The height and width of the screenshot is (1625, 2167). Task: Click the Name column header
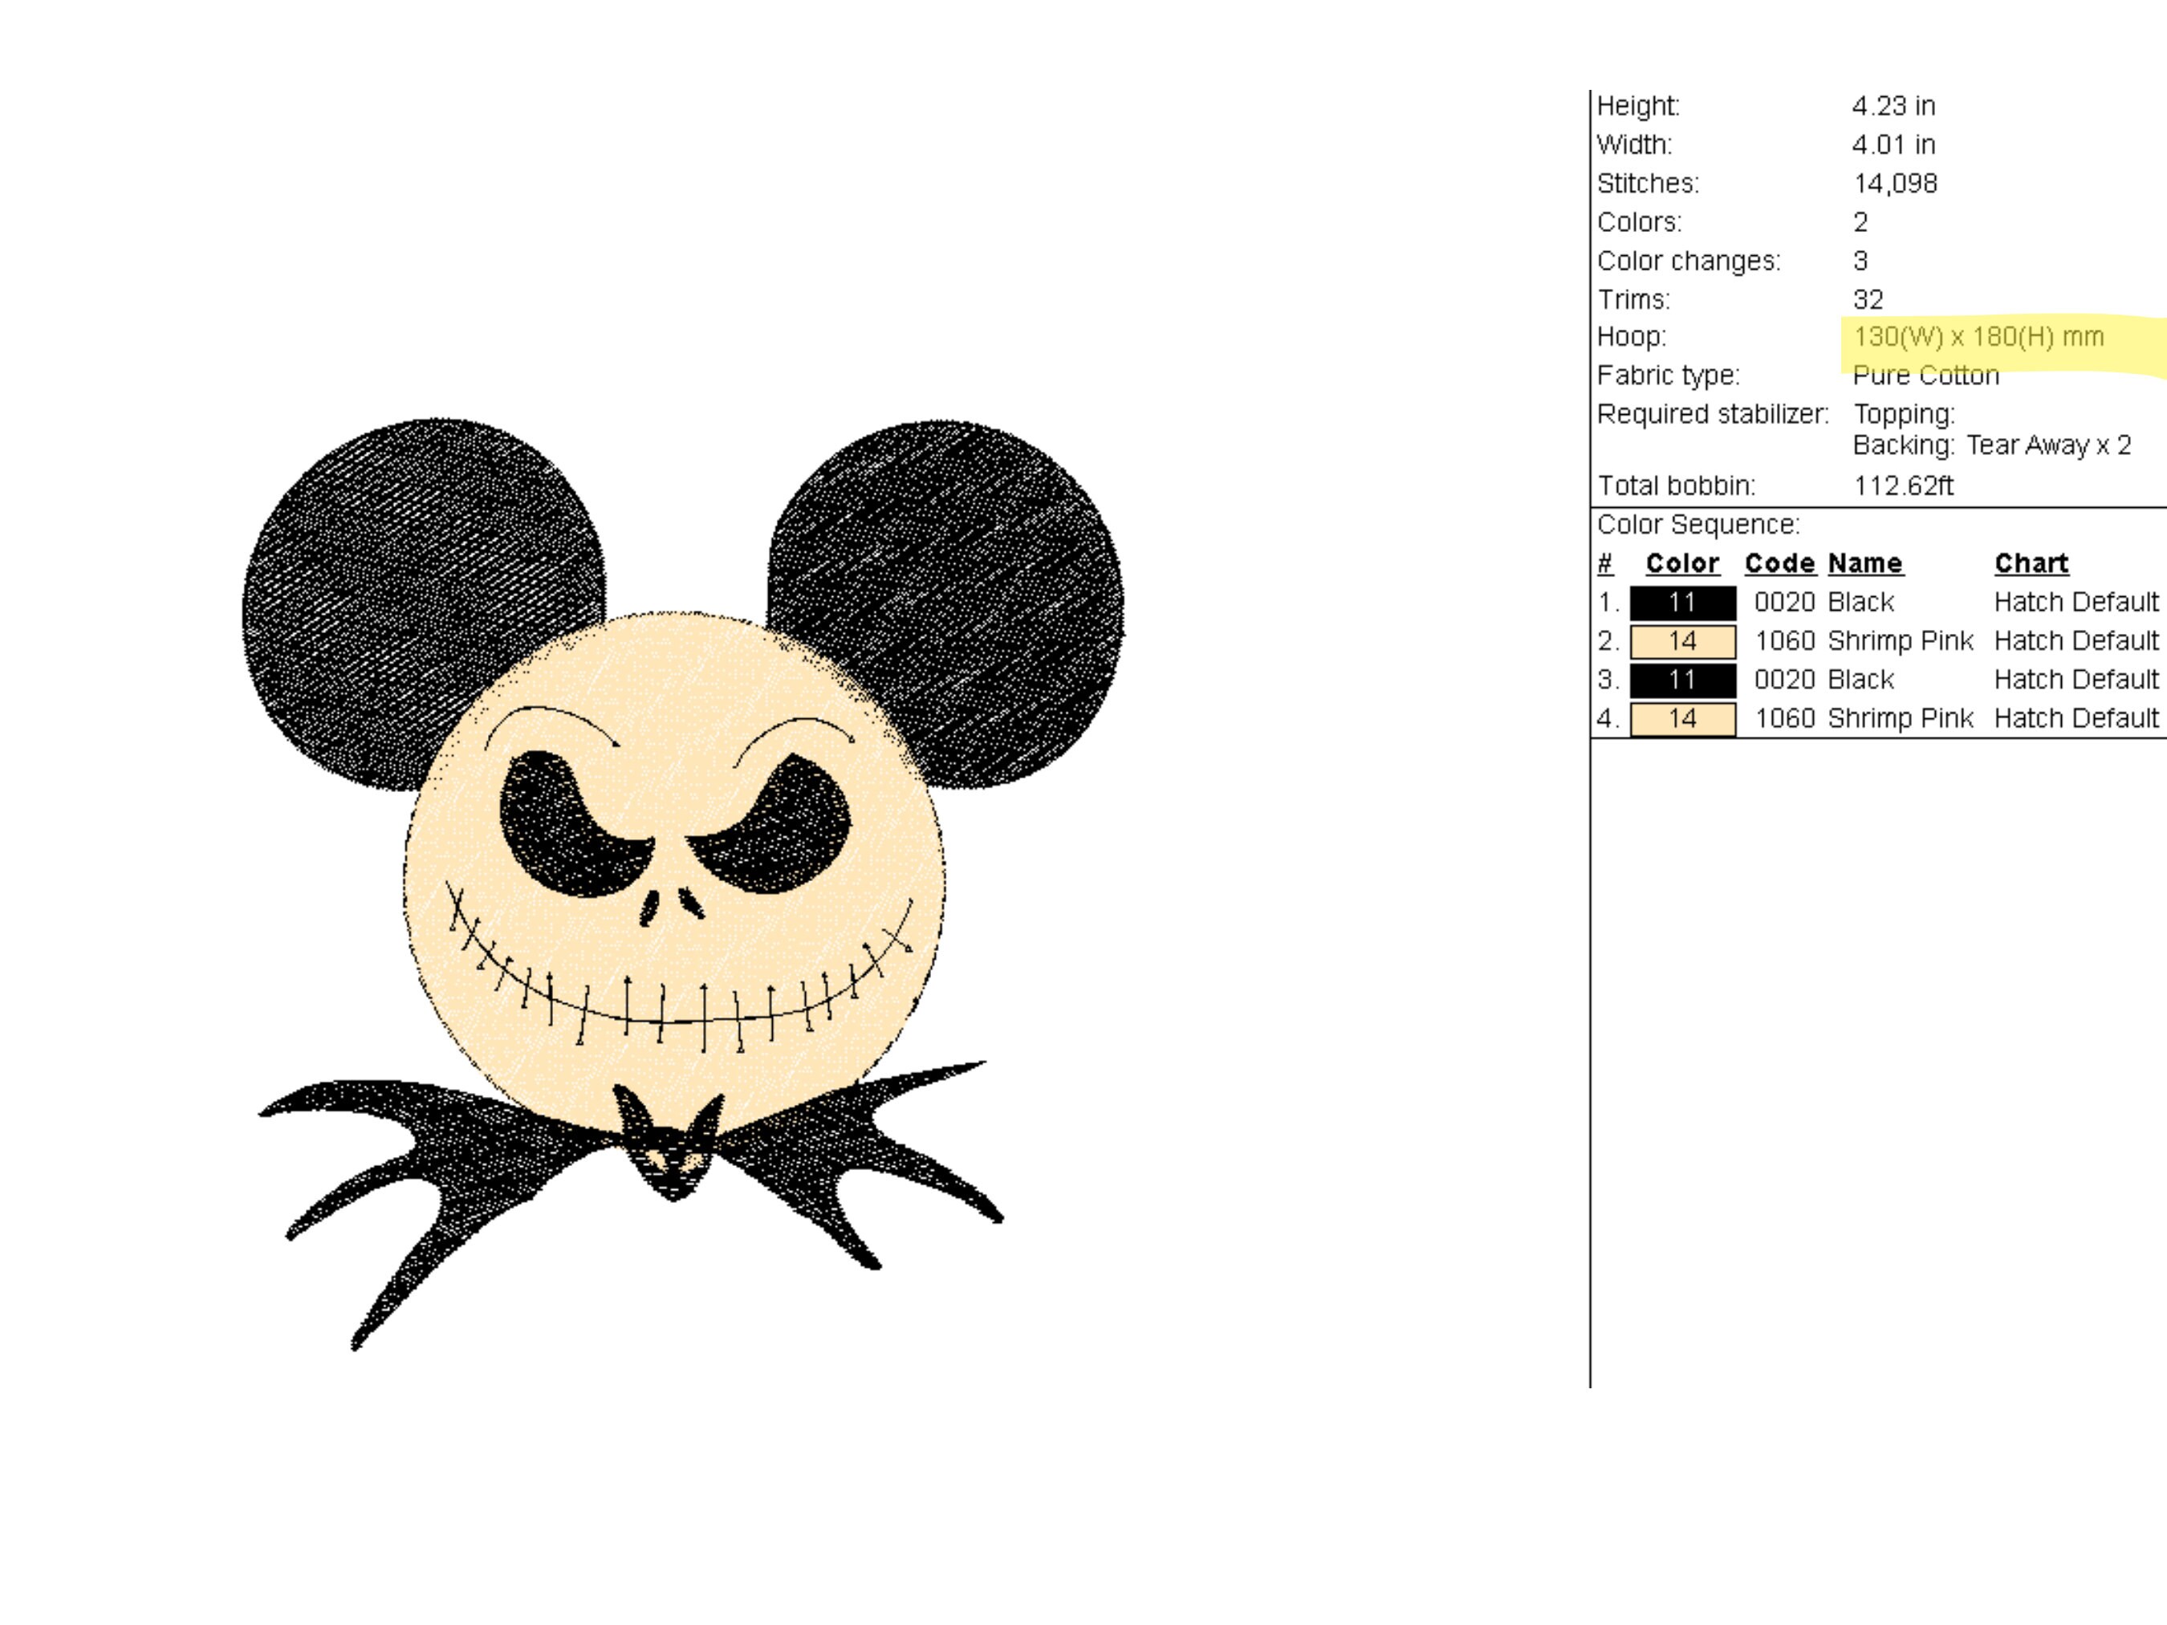coord(1864,563)
